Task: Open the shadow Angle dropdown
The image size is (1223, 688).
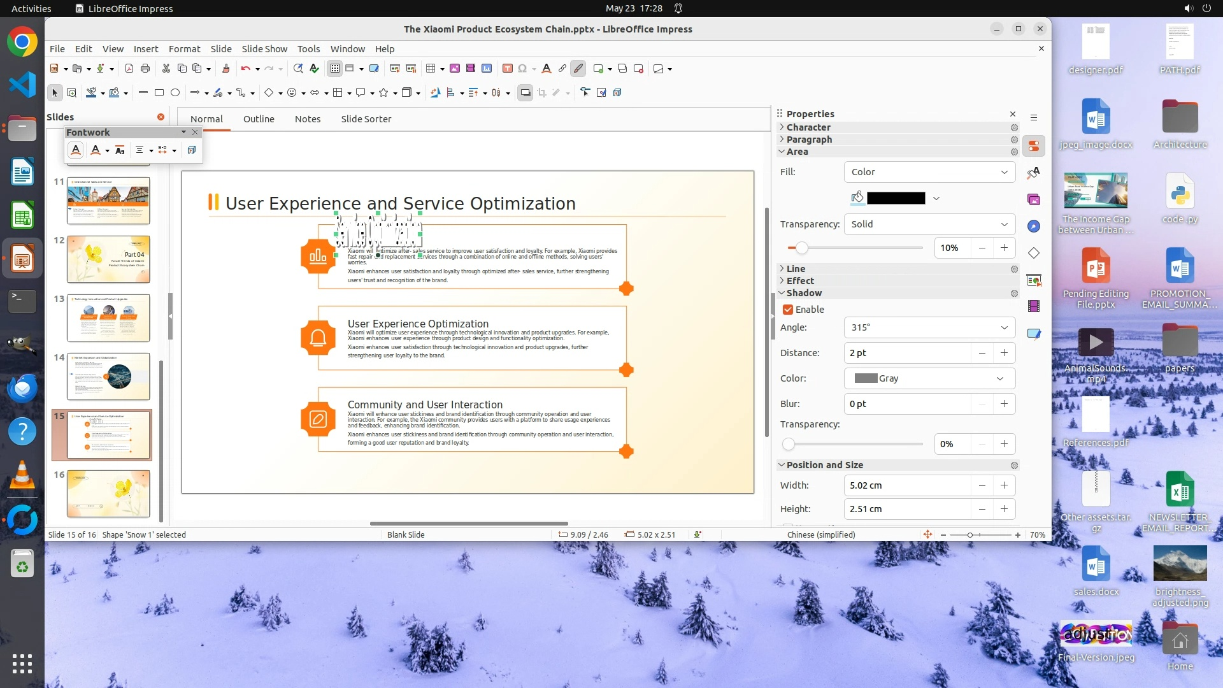Action: (x=929, y=327)
